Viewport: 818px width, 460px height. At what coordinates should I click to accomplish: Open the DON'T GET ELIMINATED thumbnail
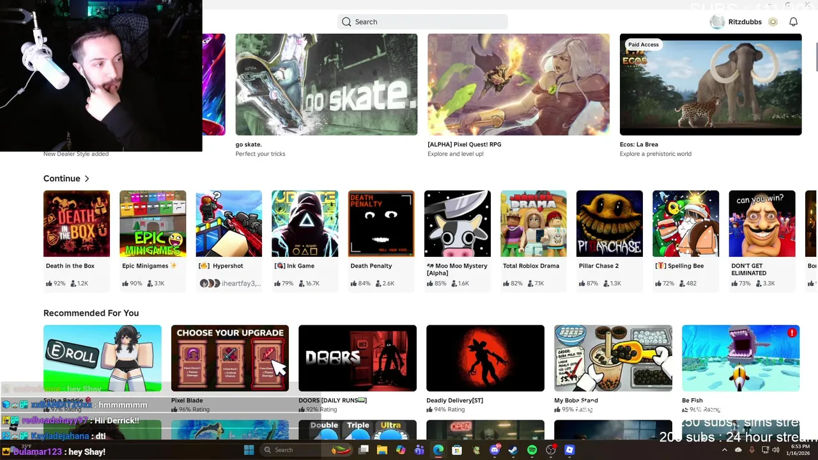(x=762, y=224)
